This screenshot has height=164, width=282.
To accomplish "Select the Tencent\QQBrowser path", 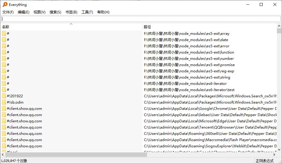I will point(210,127).
